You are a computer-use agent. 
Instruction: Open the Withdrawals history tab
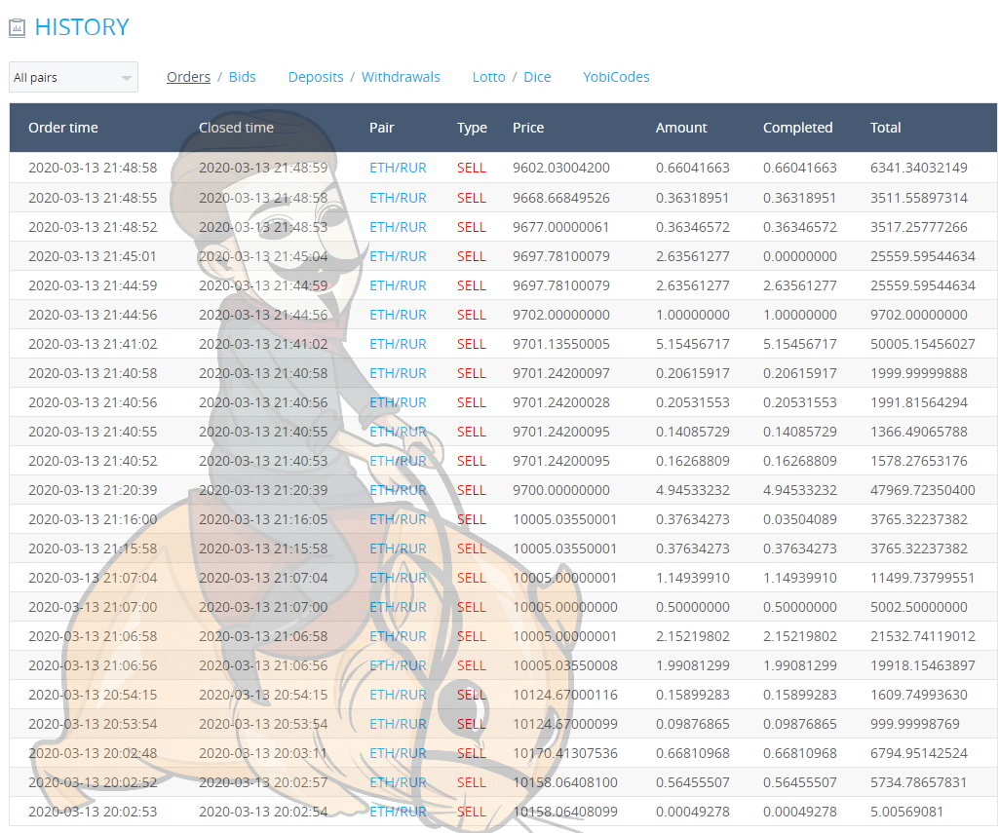point(401,77)
